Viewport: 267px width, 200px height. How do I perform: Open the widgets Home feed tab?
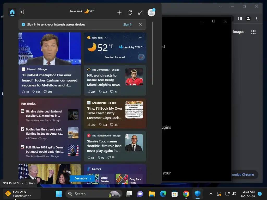[x=12, y=12]
